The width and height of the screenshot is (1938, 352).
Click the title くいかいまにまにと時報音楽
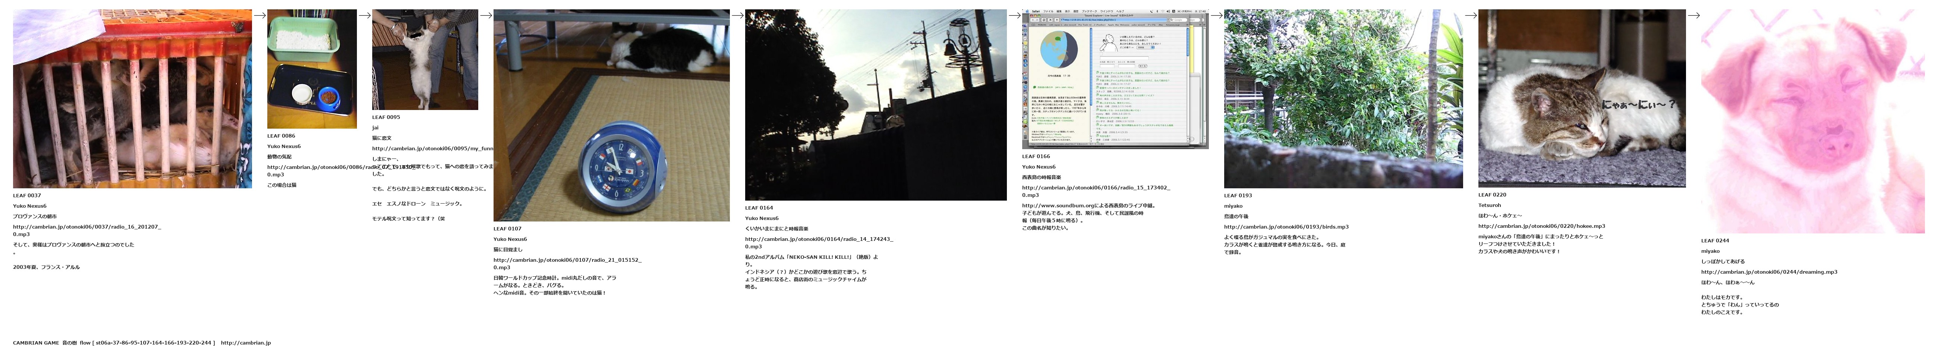coord(777,229)
